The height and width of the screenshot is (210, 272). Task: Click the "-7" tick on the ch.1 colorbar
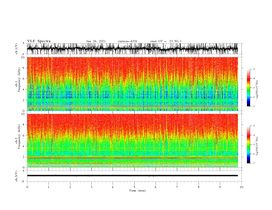(253, 106)
